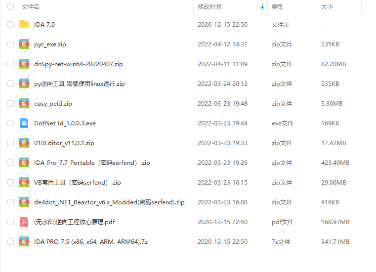Screen dimensions: 376x272
Task: Sort files by 大小 column header
Action: 327,7
